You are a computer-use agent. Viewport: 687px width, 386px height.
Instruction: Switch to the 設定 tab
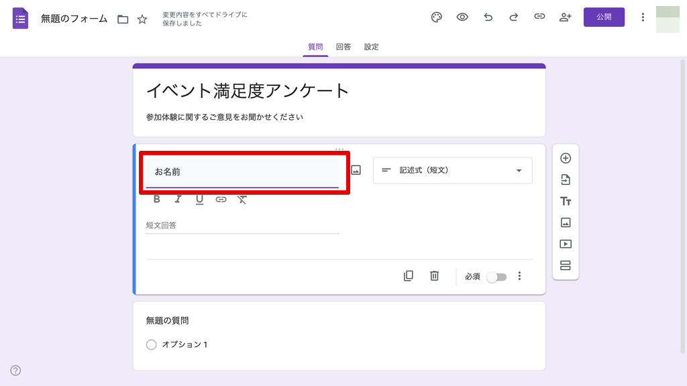click(372, 47)
